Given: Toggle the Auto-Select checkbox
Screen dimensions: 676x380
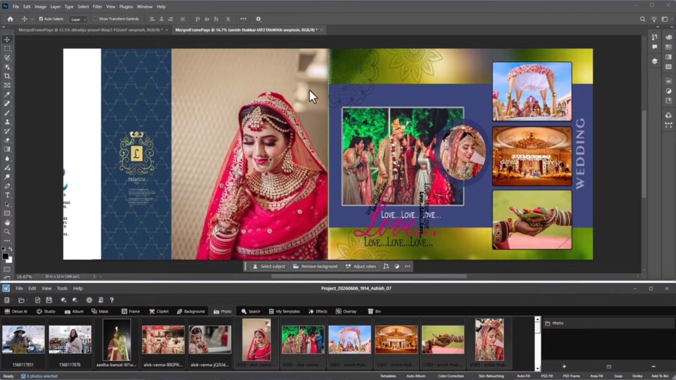Looking at the screenshot, I should click(x=41, y=19).
